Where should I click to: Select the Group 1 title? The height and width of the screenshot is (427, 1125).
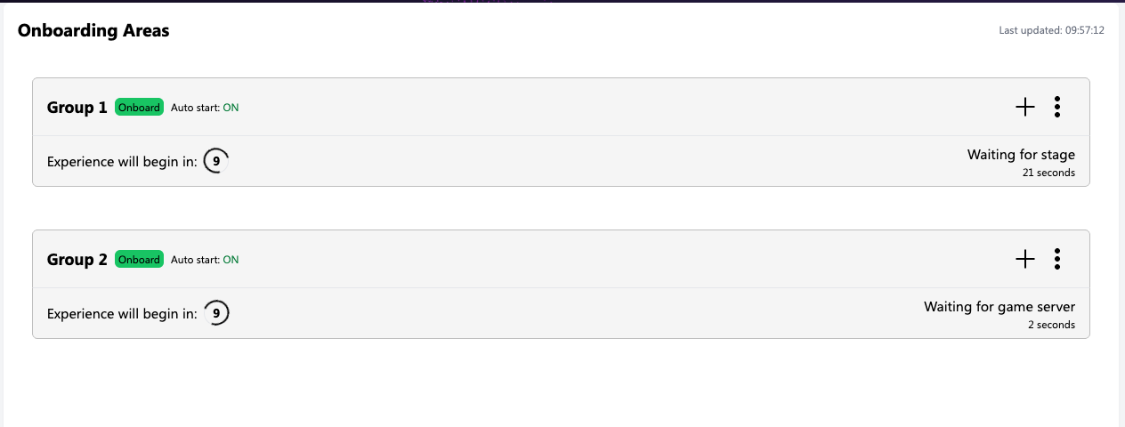pos(77,108)
